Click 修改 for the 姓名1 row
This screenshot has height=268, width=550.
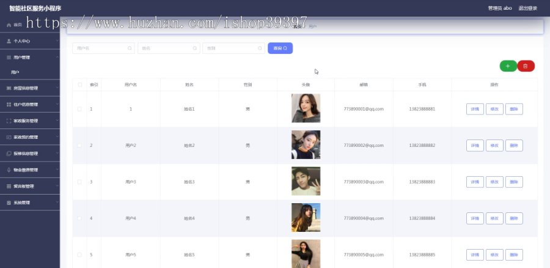494,110
